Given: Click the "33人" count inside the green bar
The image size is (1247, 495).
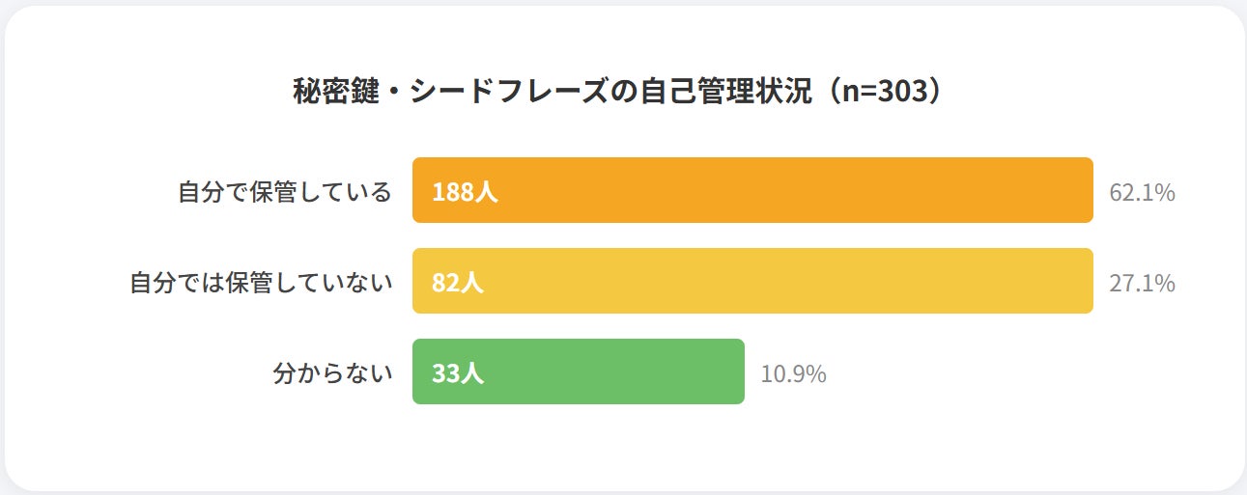Looking at the screenshot, I should point(458,372).
